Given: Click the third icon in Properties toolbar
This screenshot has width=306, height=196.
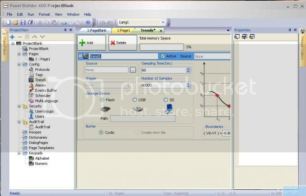Looking at the screenshot, I should (x=252, y=37).
